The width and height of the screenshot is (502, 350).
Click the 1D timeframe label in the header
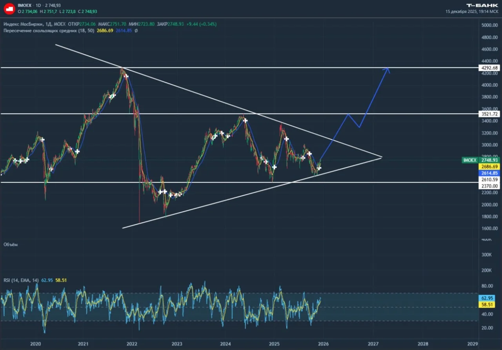tap(38, 6)
